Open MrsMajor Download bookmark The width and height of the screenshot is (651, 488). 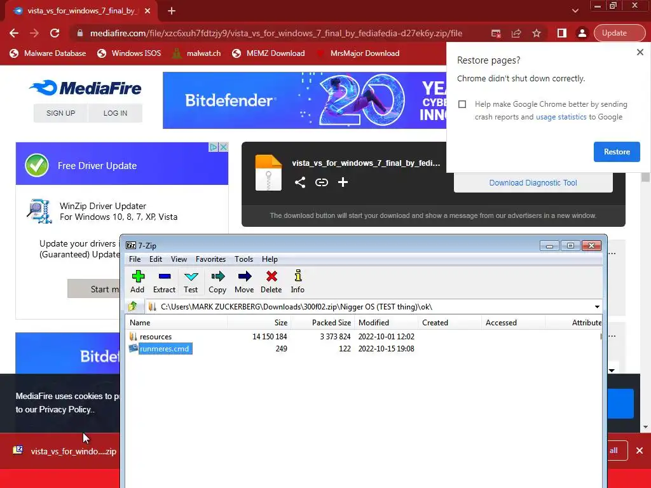(358, 53)
